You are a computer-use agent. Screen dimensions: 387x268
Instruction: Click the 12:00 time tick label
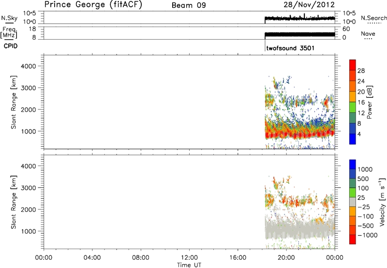coord(189,258)
